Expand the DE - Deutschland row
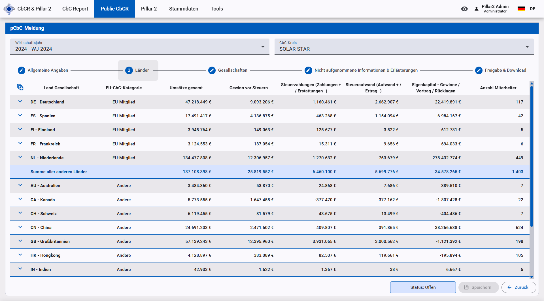 pos(20,101)
